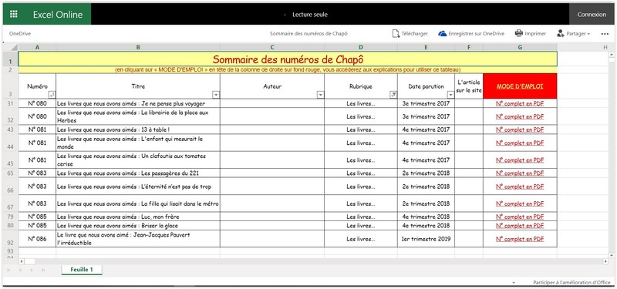
Task: Click the 'L'éternité n'est pas de trop' title cell
Action: click(138, 187)
